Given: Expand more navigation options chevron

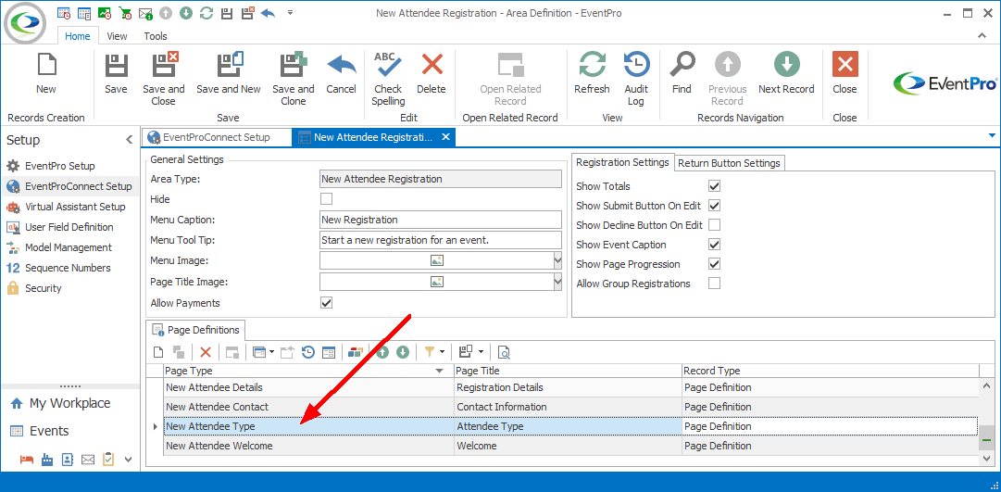Looking at the screenshot, I should tap(128, 459).
